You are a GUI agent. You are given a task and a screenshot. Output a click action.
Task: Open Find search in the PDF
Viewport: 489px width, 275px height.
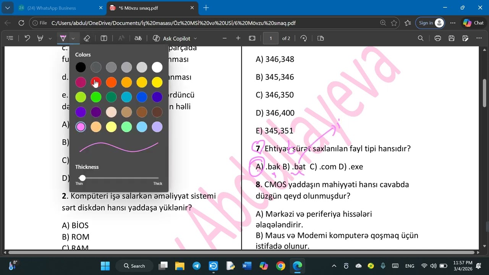[x=421, y=38]
